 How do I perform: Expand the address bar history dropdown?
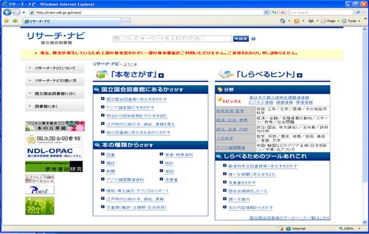(x=266, y=12)
